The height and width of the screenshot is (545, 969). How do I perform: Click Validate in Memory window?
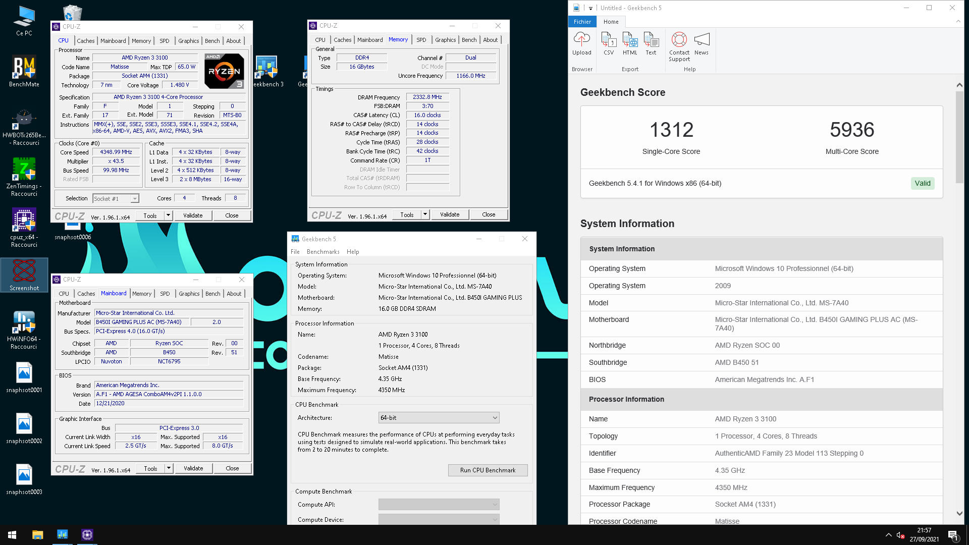(x=450, y=214)
